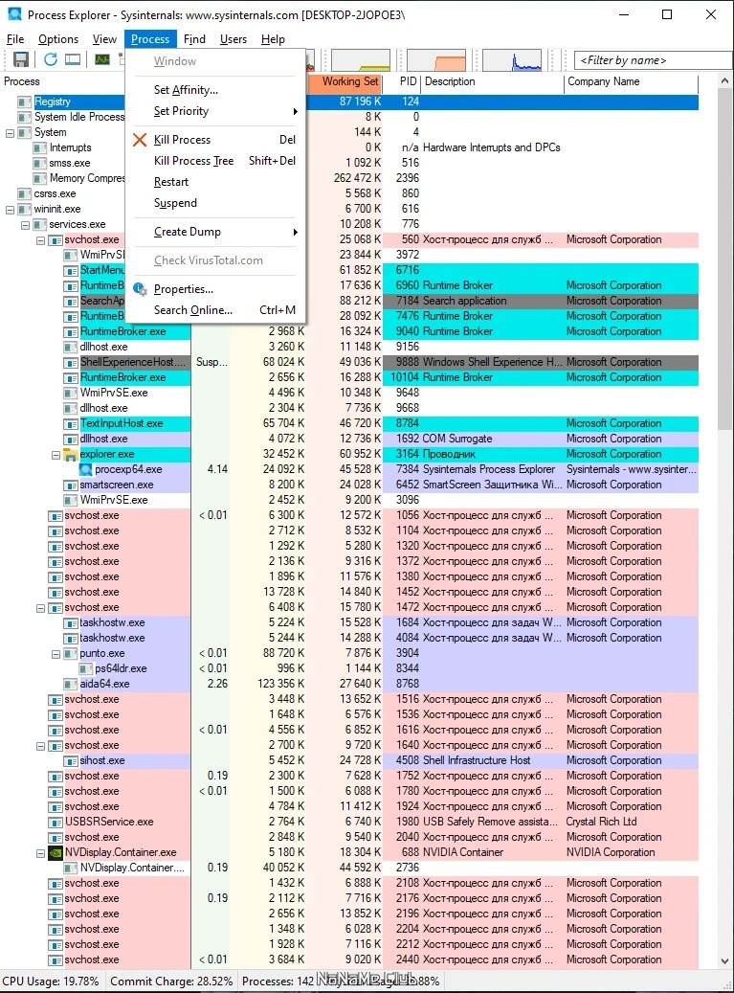734x993 pixels.
Task: Click the Save toolbar floppy disk icon
Action: [21, 60]
